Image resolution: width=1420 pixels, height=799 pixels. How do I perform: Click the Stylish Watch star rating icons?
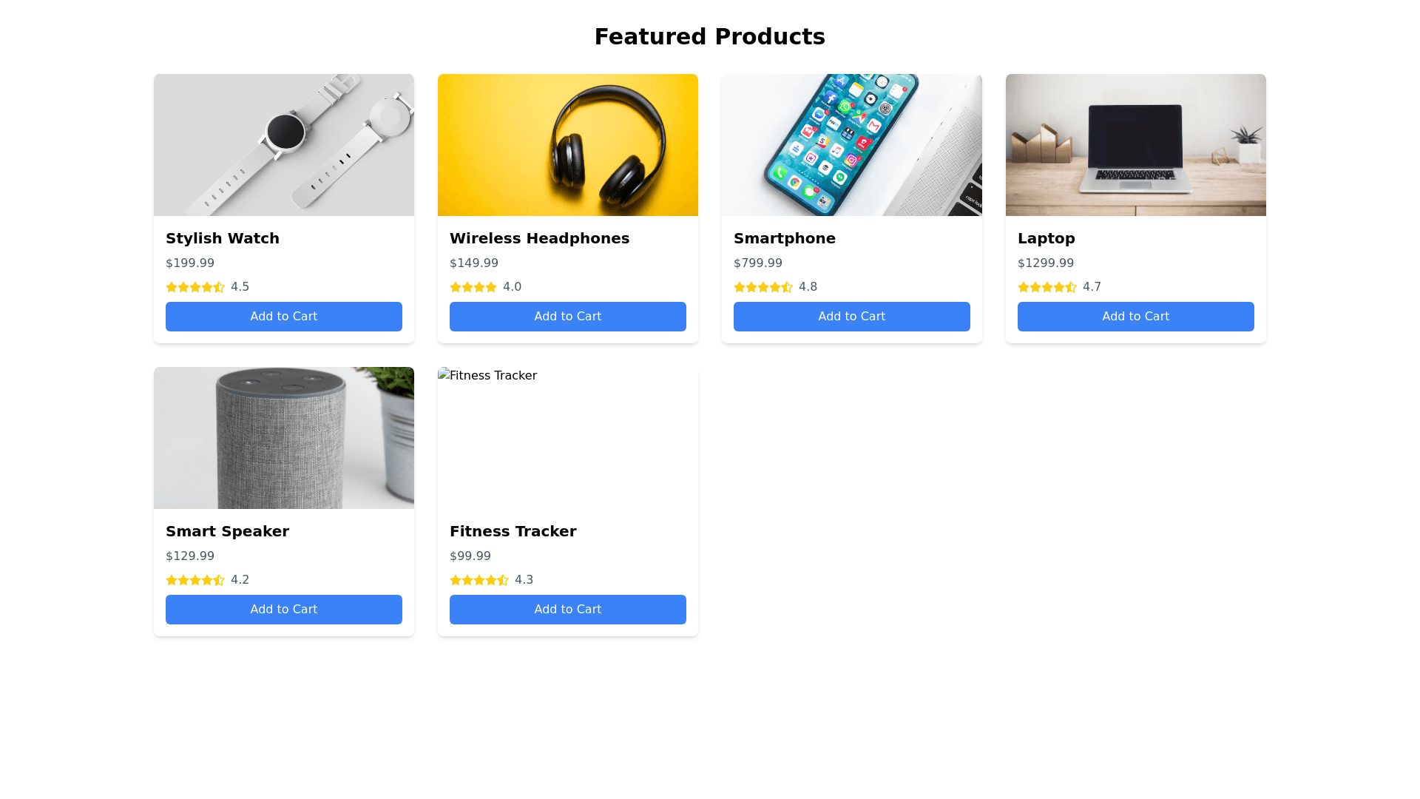tap(195, 287)
